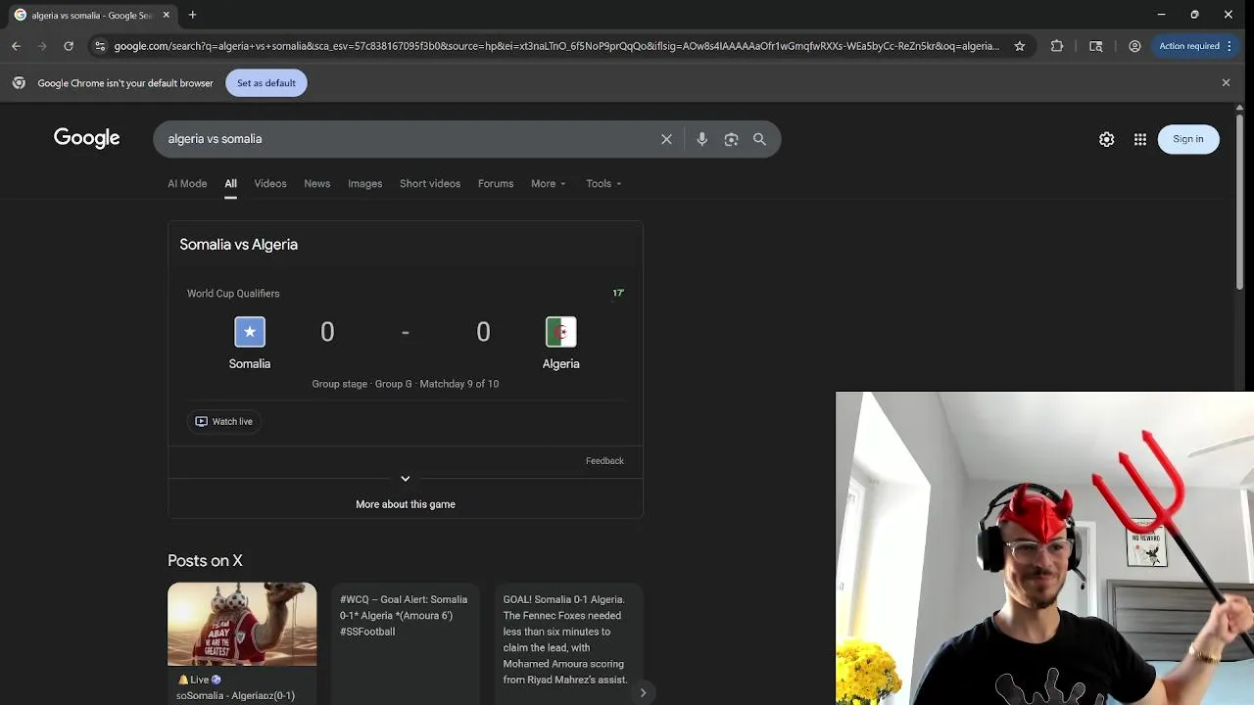Click the Somalia flag icon
This screenshot has width=1254, height=705.
pyautogui.click(x=250, y=332)
